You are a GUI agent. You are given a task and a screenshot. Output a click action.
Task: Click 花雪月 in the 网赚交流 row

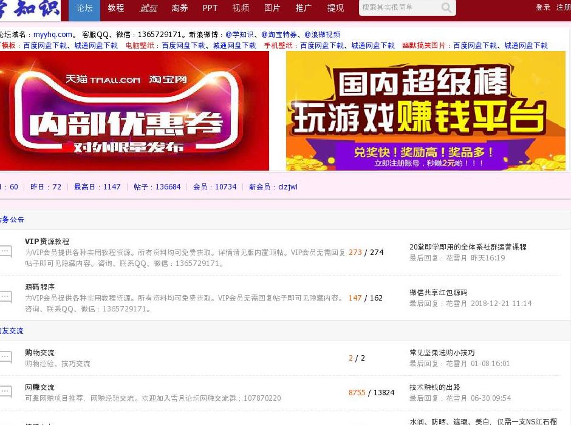[456, 398]
